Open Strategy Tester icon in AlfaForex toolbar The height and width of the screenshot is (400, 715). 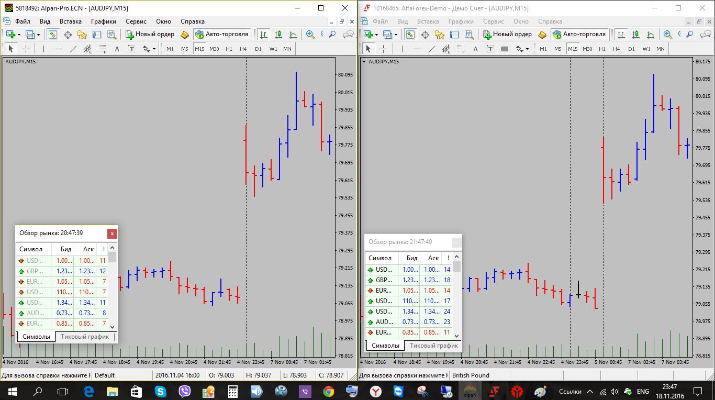469,34
